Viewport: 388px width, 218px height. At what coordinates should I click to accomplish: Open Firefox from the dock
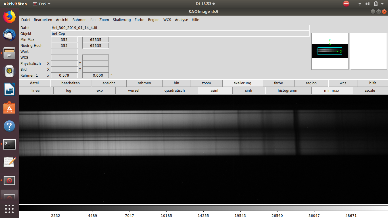tap(9, 17)
